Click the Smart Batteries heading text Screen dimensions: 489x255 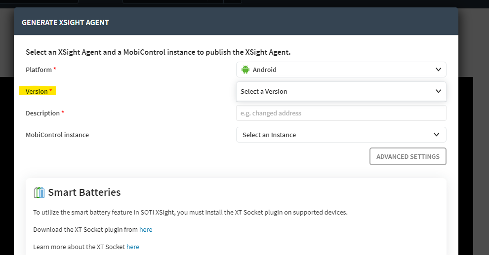[x=84, y=192]
